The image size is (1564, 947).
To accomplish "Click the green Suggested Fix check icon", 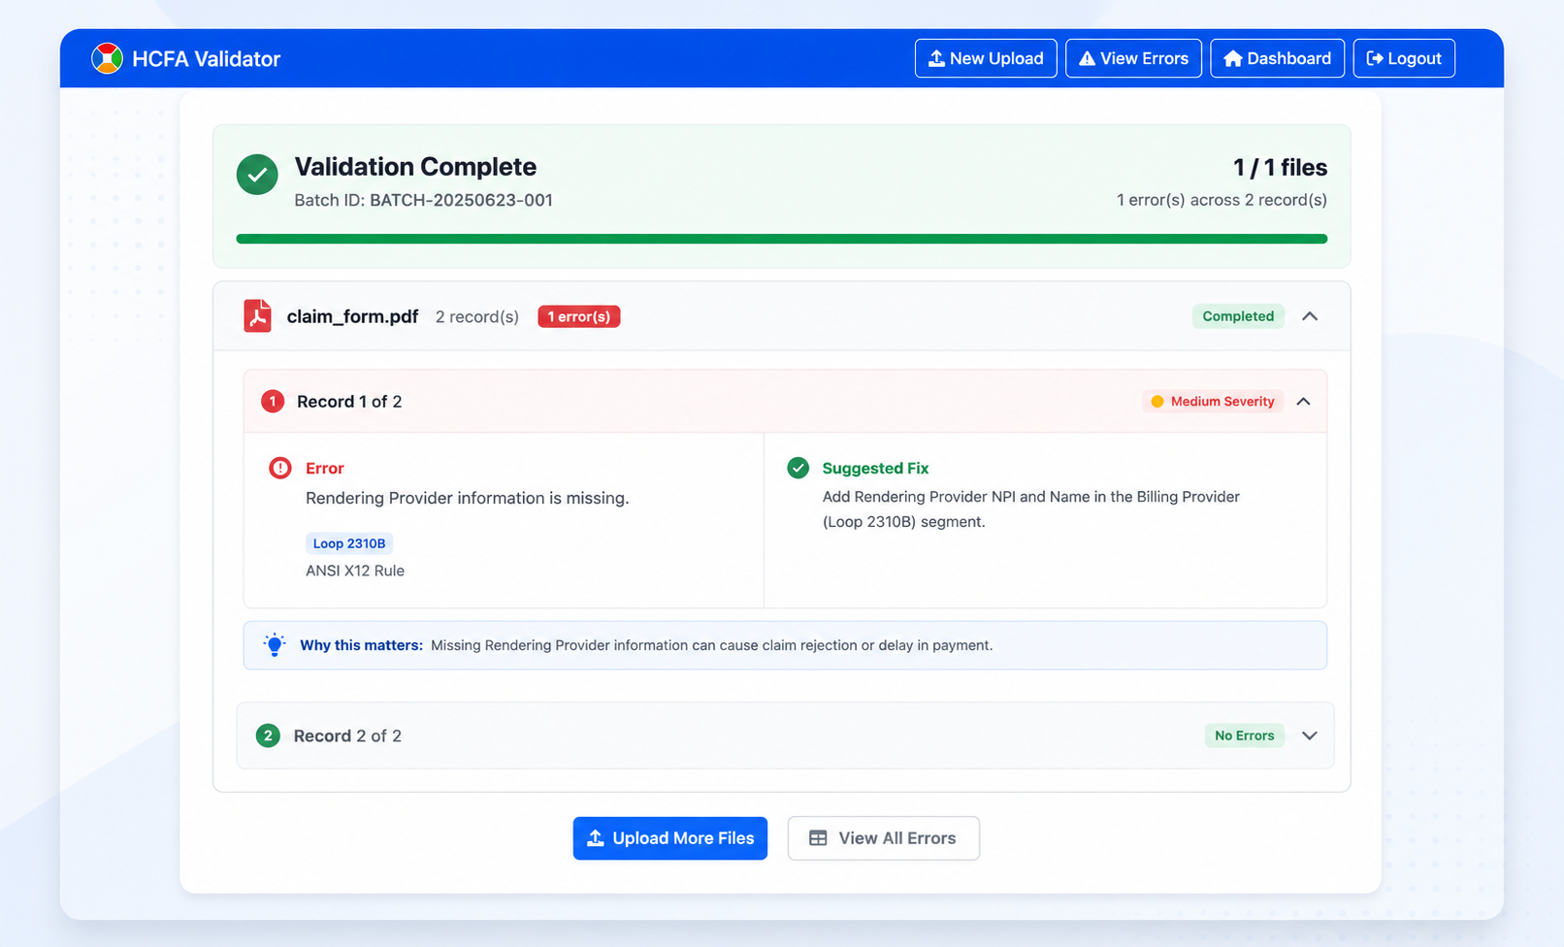I will [798, 468].
